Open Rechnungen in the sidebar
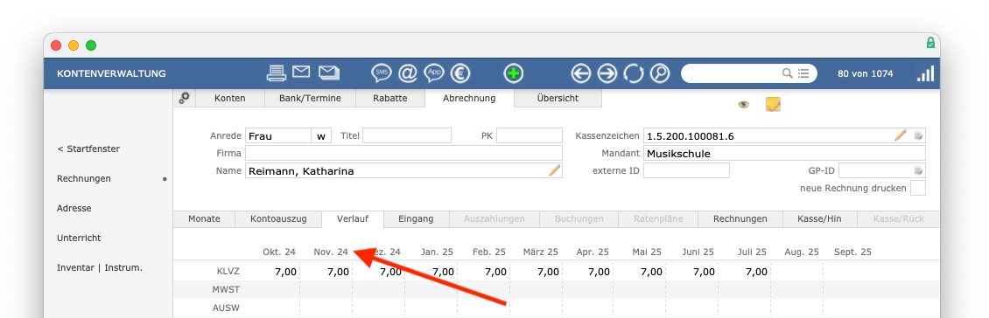Screen dimensions: 989x318 (x=84, y=179)
